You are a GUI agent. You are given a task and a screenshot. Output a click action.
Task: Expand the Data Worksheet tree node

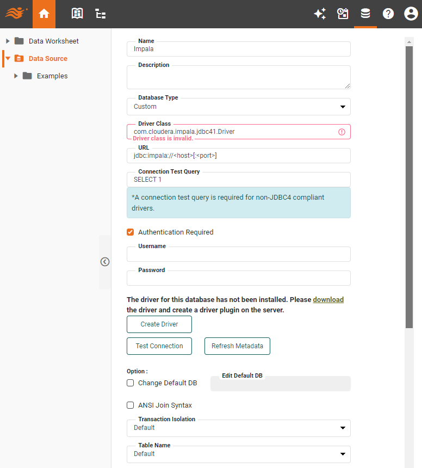point(8,41)
